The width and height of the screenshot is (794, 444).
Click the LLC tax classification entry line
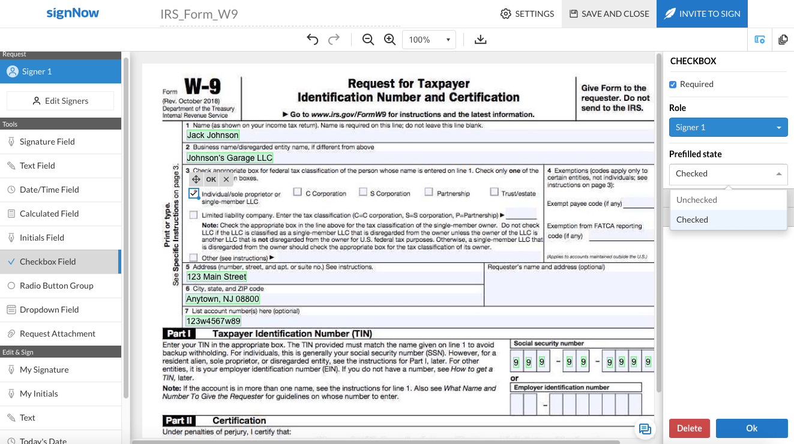[x=521, y=214]
